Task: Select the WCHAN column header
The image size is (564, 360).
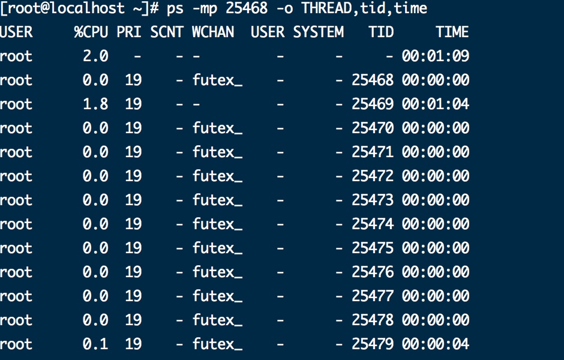Action: point(213,32)
